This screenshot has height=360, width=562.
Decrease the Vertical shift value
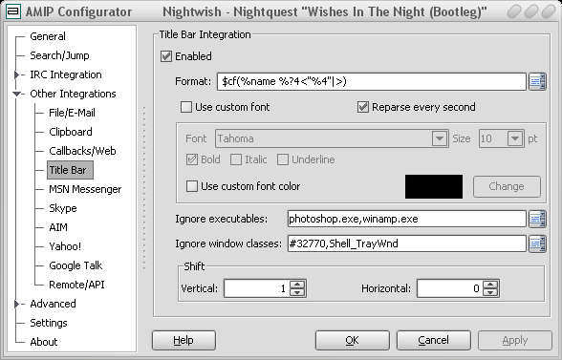297,292
